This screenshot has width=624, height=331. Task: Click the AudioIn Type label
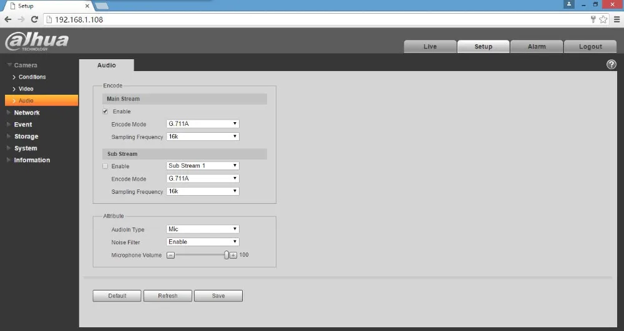coord(128,229)
